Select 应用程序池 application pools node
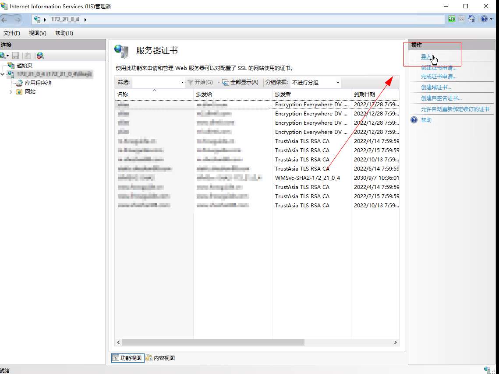Image resolution: width=499 pixels, height=374 pixels. [x=38, y=83]
